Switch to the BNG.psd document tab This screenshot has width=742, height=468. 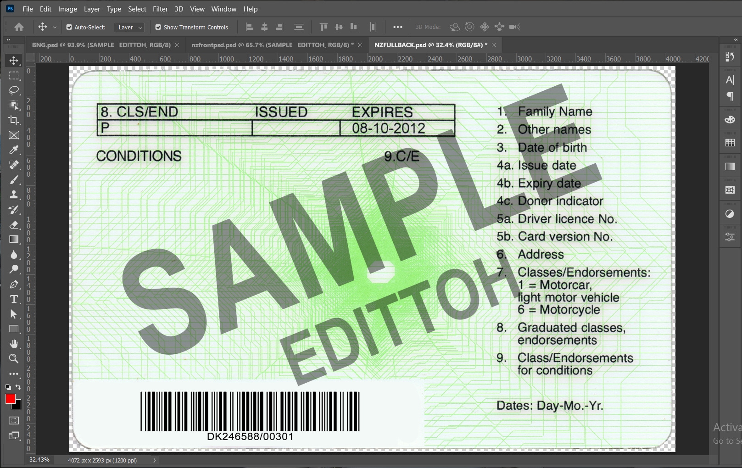(101, 45)
